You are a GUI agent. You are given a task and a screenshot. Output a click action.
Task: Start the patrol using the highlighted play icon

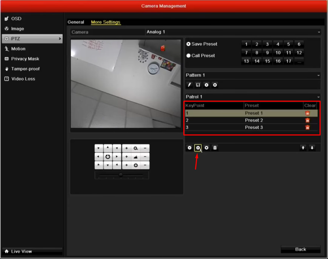point(198,148)
